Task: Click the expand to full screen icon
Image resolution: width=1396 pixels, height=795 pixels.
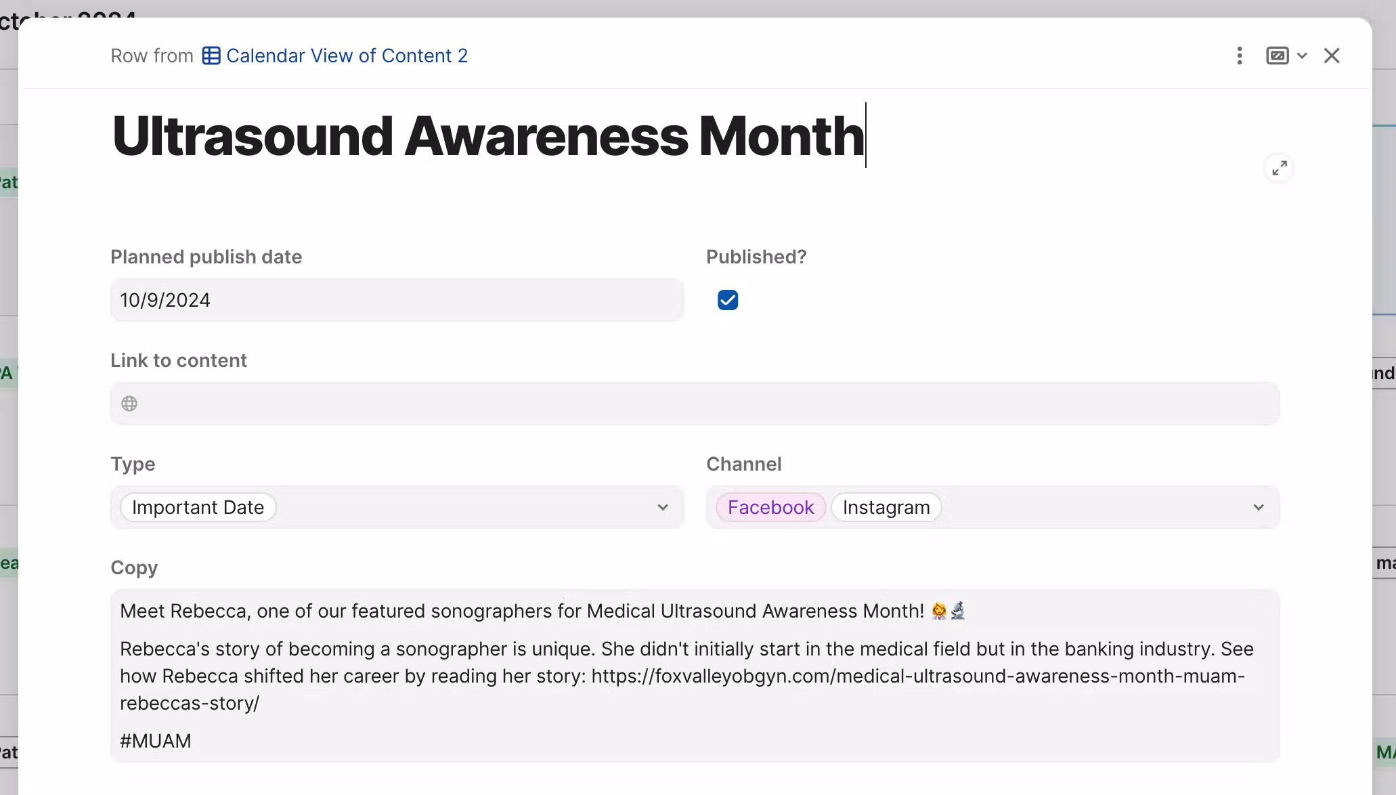Action: point(1279,168)
